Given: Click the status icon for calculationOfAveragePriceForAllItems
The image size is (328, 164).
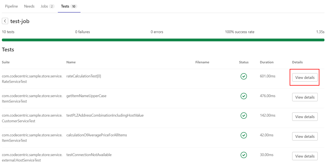Looking at the screenshot, I should pos(244,135).
